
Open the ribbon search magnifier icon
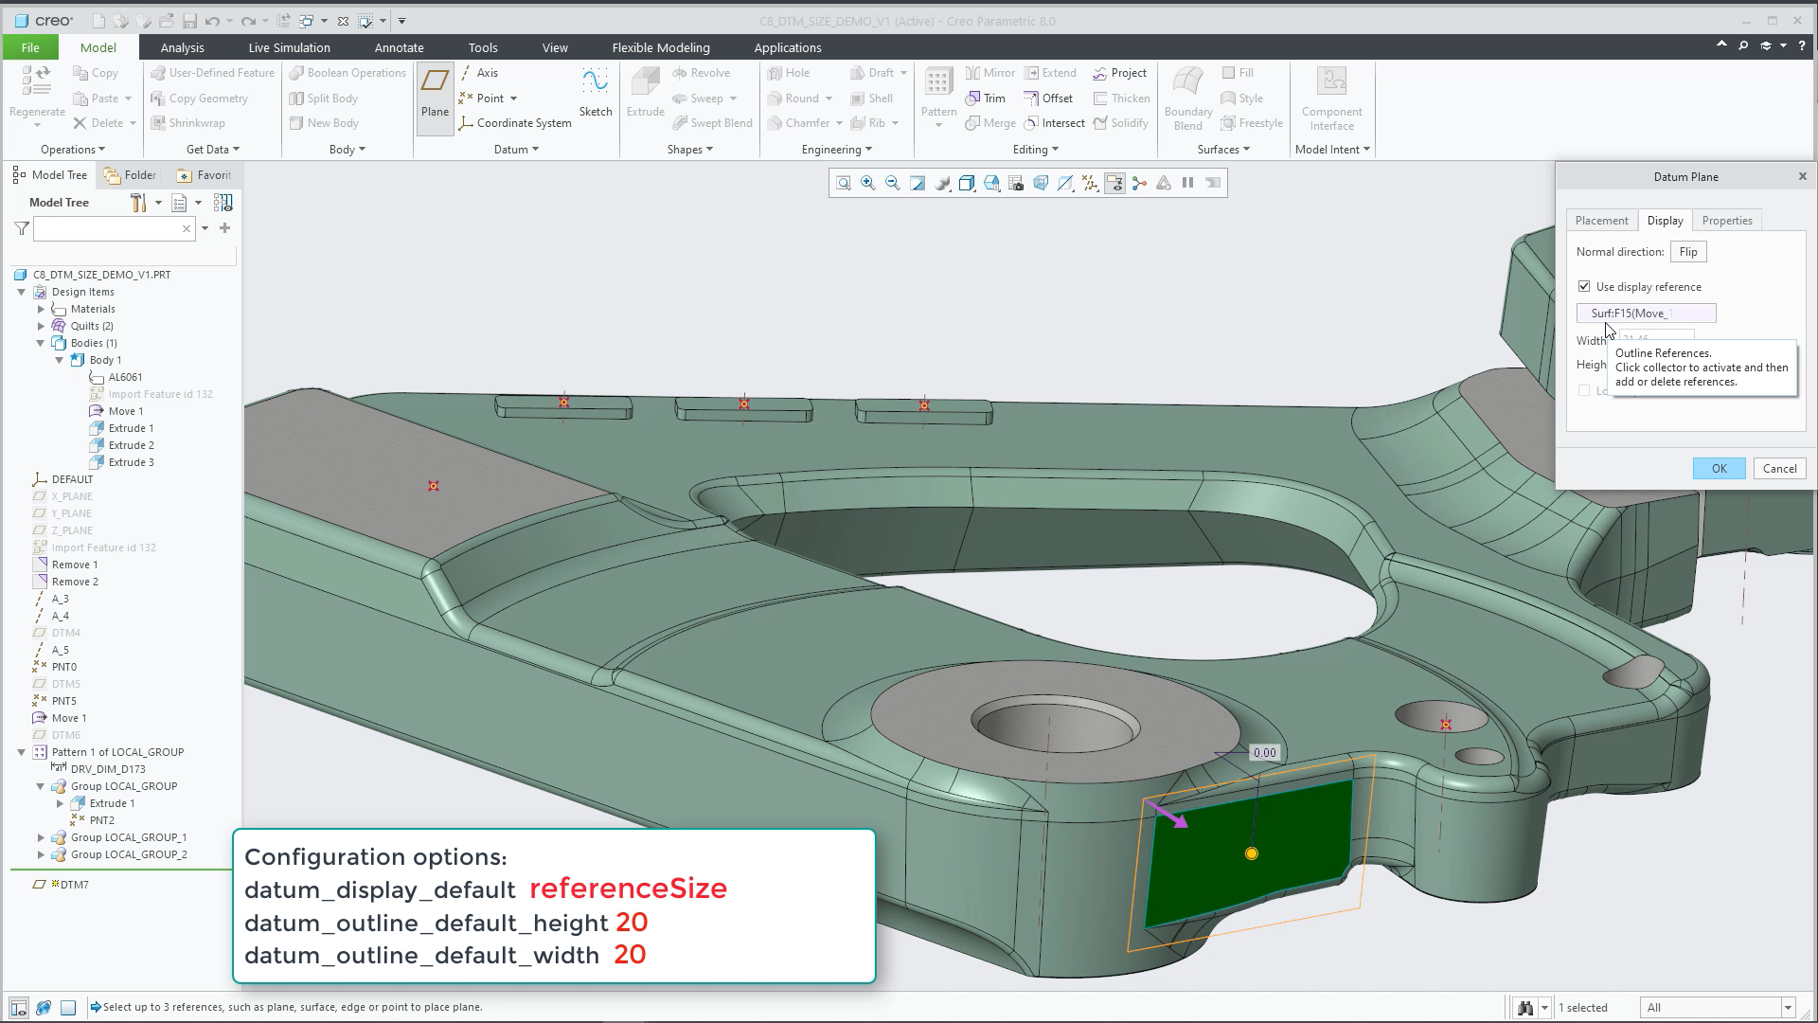1743,45
